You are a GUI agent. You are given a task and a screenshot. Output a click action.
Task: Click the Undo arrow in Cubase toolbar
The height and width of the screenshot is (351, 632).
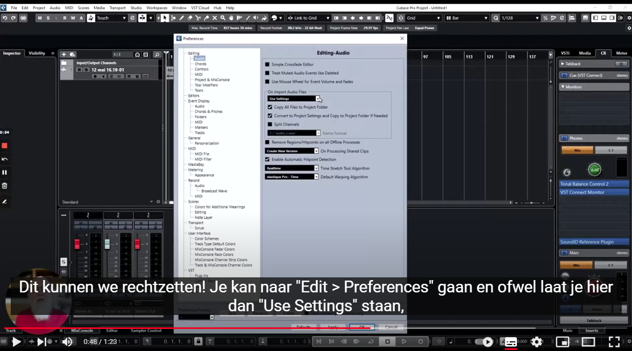pos(5,18)
